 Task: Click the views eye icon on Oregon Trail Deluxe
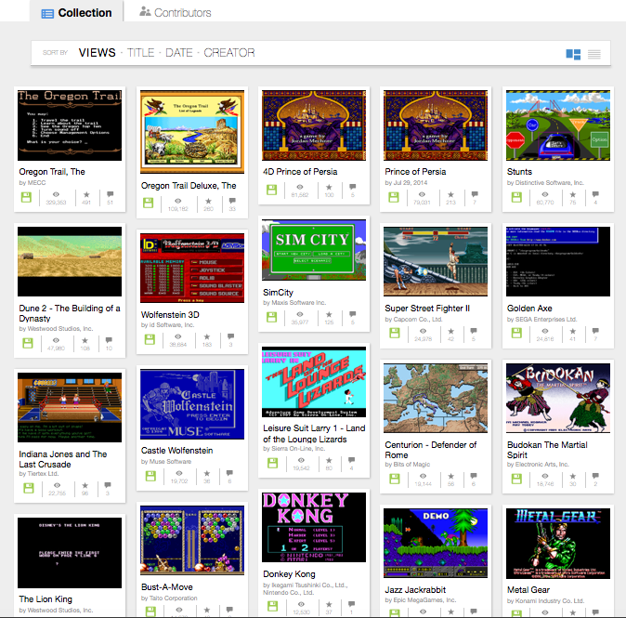178,201
